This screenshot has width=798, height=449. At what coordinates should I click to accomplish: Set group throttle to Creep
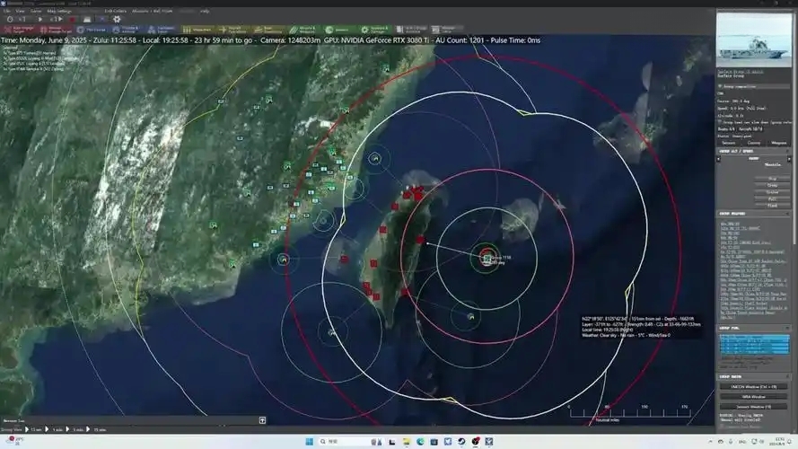(x=772, y=185)
